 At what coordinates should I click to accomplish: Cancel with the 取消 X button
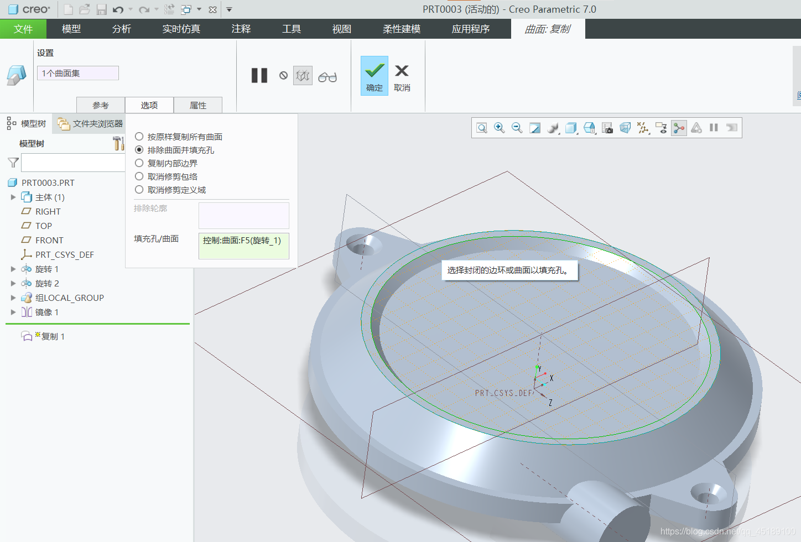(402, 77)
